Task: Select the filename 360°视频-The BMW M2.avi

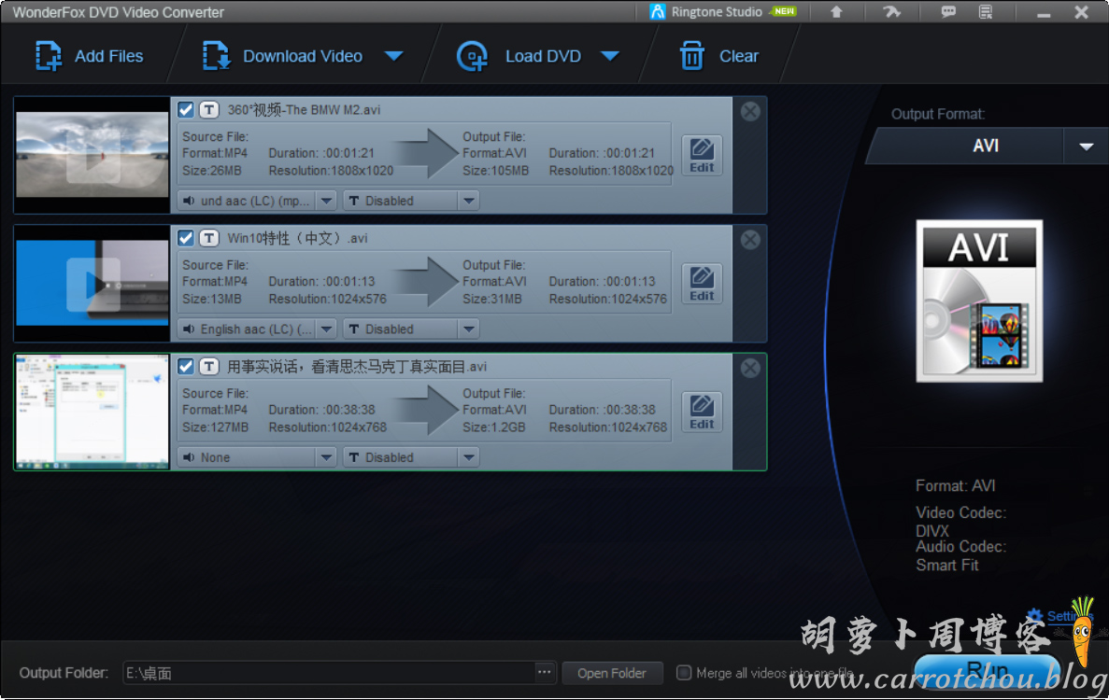Action: [x=305, y=109]
